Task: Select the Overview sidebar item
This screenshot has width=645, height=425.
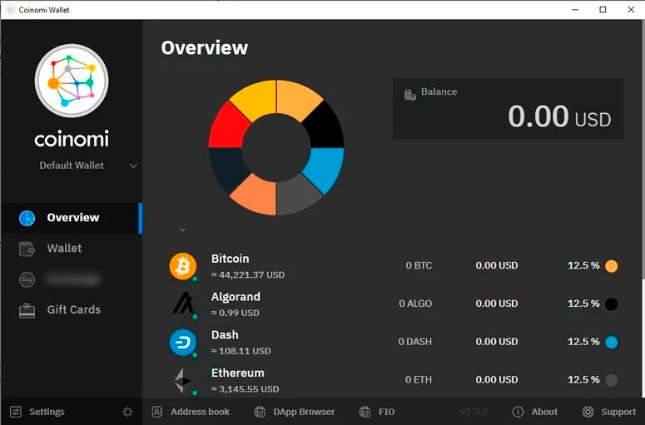Action: click(72, 218)
